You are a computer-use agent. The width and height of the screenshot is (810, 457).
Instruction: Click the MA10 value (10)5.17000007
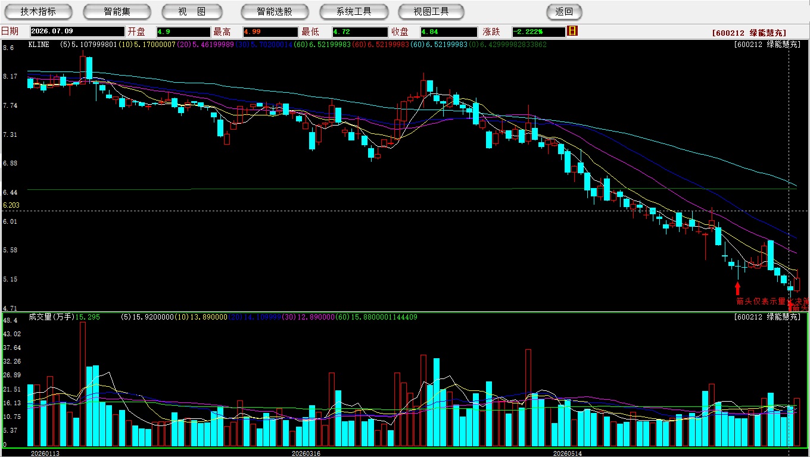(x=147, y=45)
